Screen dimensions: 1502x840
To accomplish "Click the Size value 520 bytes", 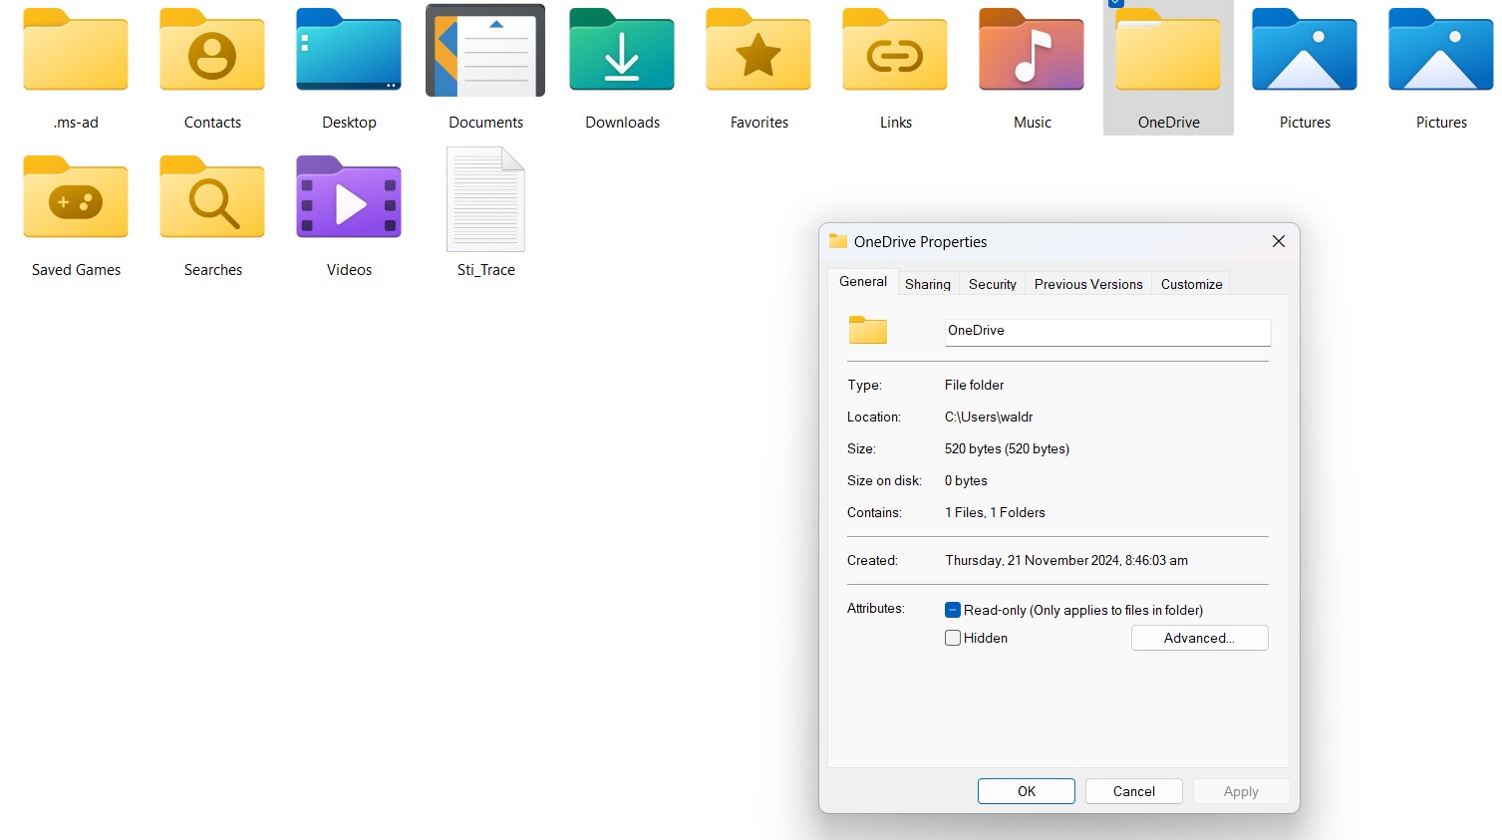I will click(x=1007, y=448).
